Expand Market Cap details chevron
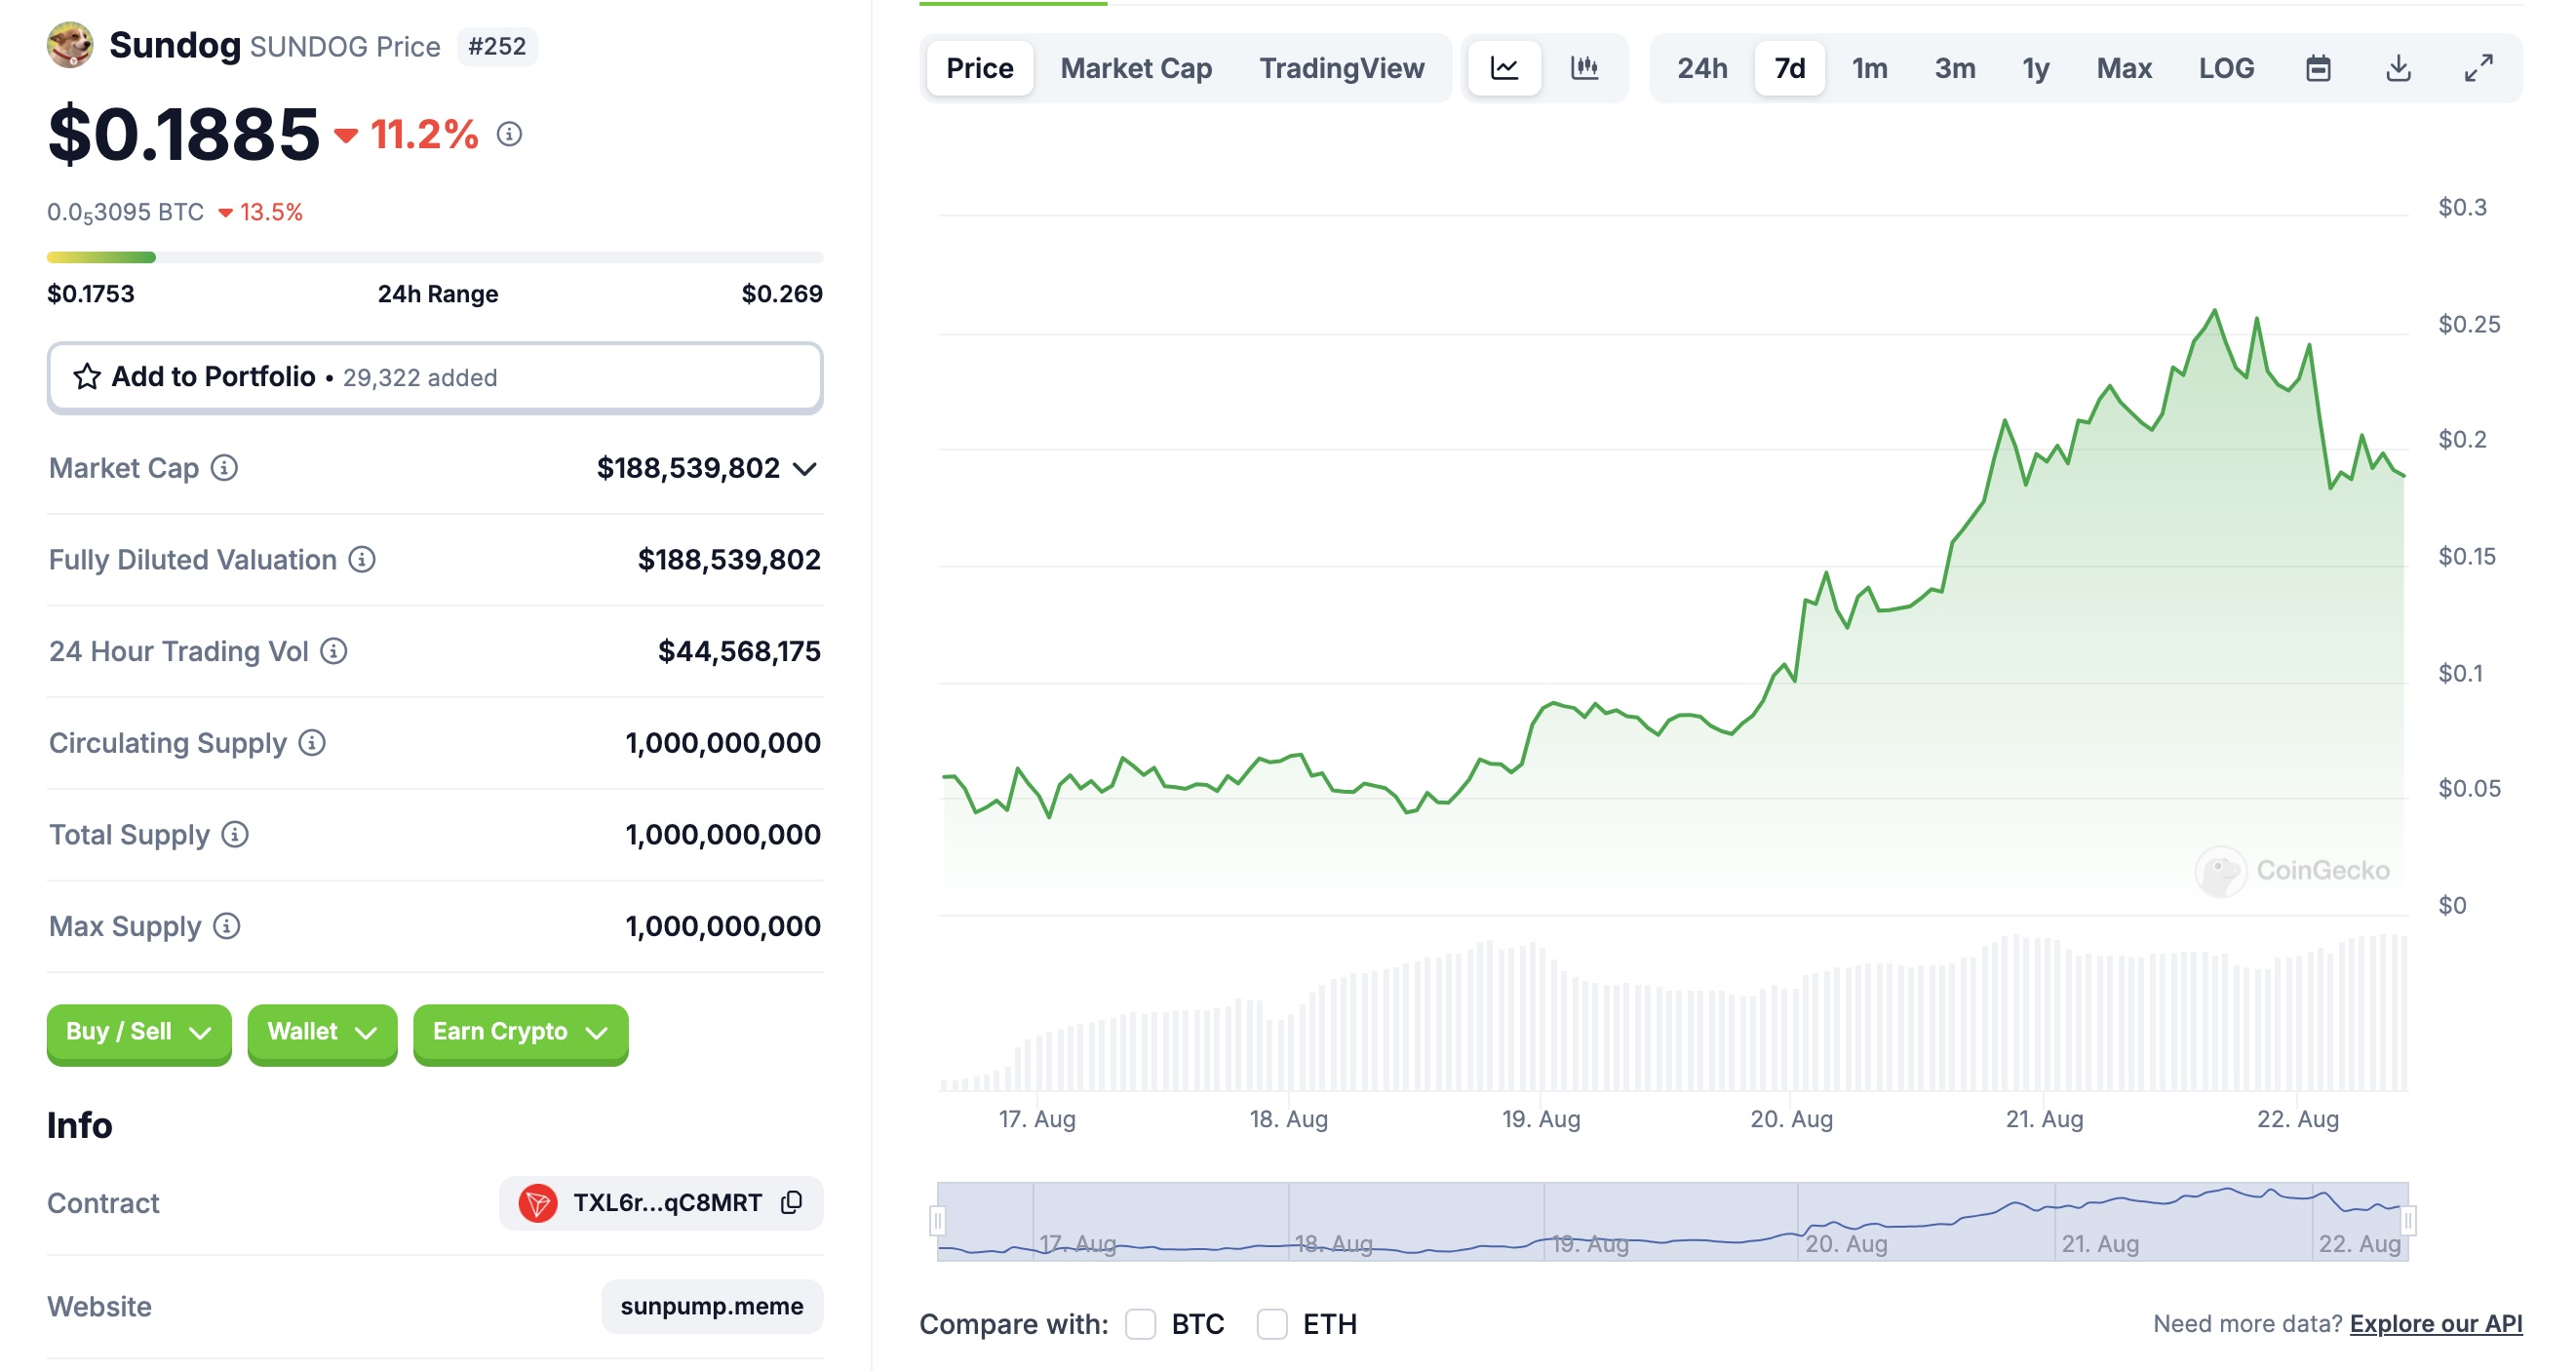This screenshot has height=1371, width=2576. (805, 468)
